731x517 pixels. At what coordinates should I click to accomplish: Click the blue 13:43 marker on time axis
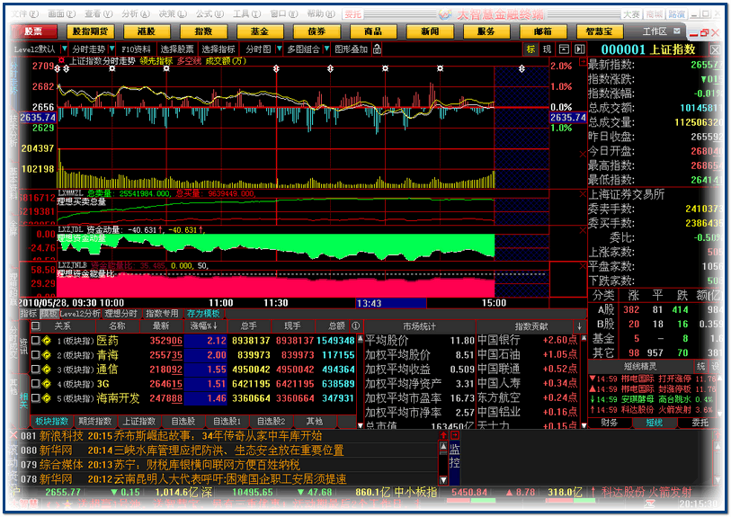point(369,303)
